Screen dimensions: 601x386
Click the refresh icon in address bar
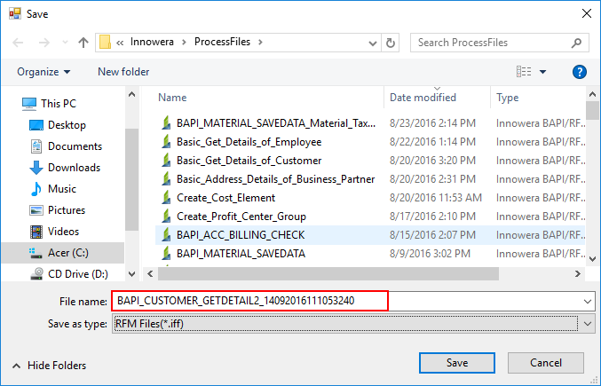coord(391,42)
